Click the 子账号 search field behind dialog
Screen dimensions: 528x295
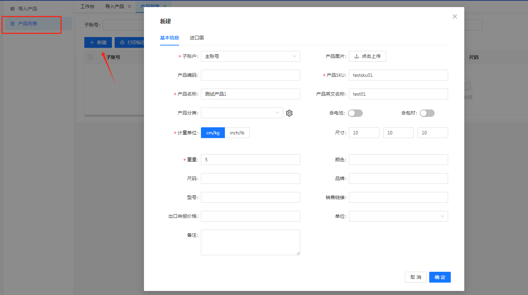pyautogui.click(x=123, y=25)
